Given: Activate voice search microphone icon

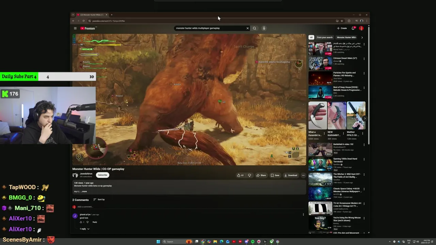Looking at the screenshot, I should pos(264,28).
